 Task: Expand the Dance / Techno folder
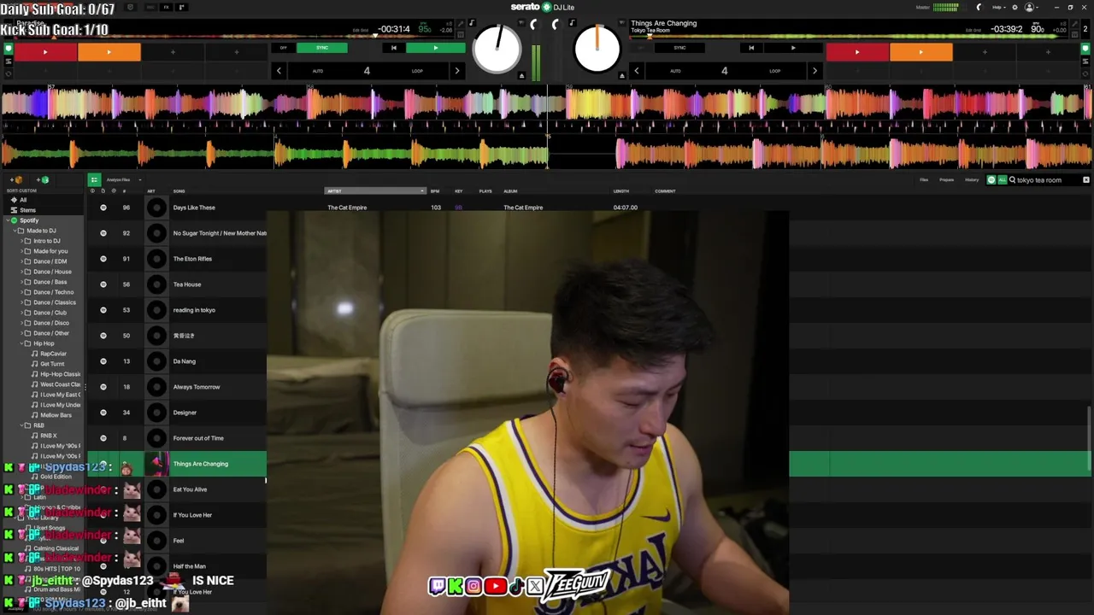(x=21, y=292)
